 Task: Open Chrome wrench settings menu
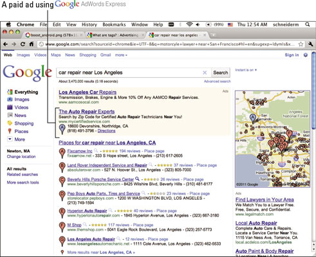pyautogui.click(x=310, y=44)
